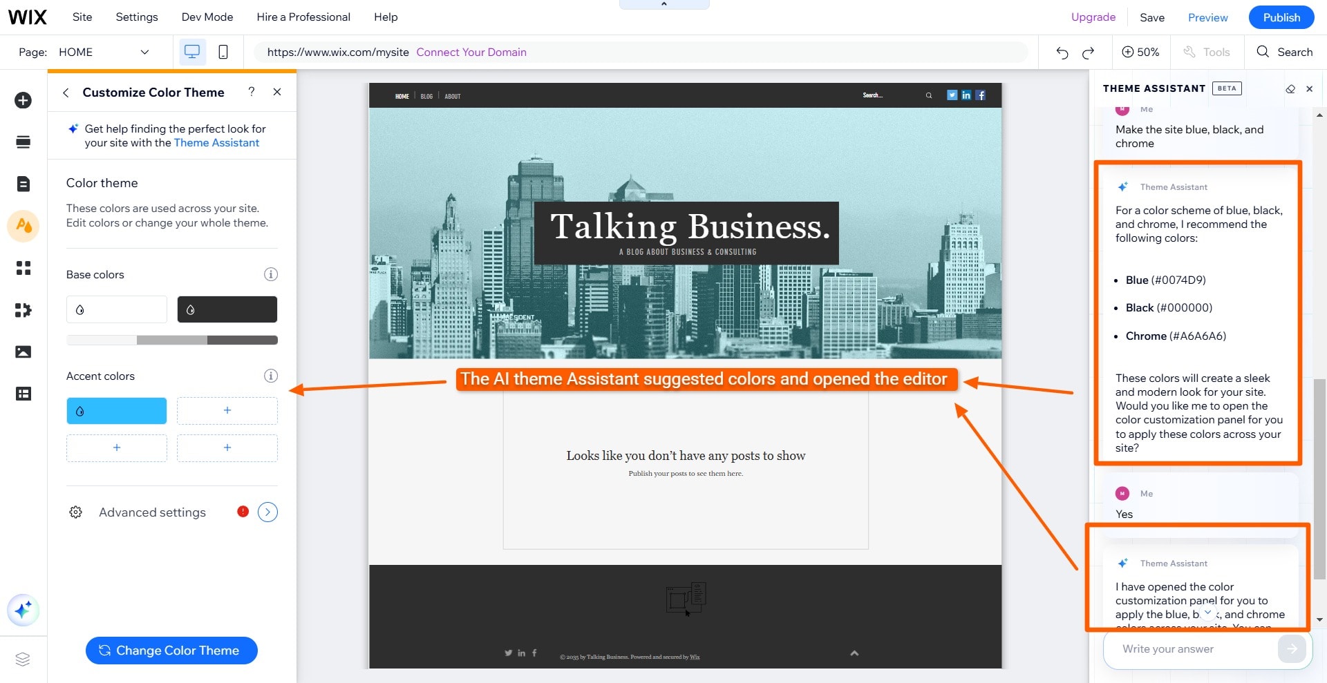The height and width of the screenshot is (683, 1327).
Task: Click the LinkedIn icon in site header
Action: pos(966,95)
